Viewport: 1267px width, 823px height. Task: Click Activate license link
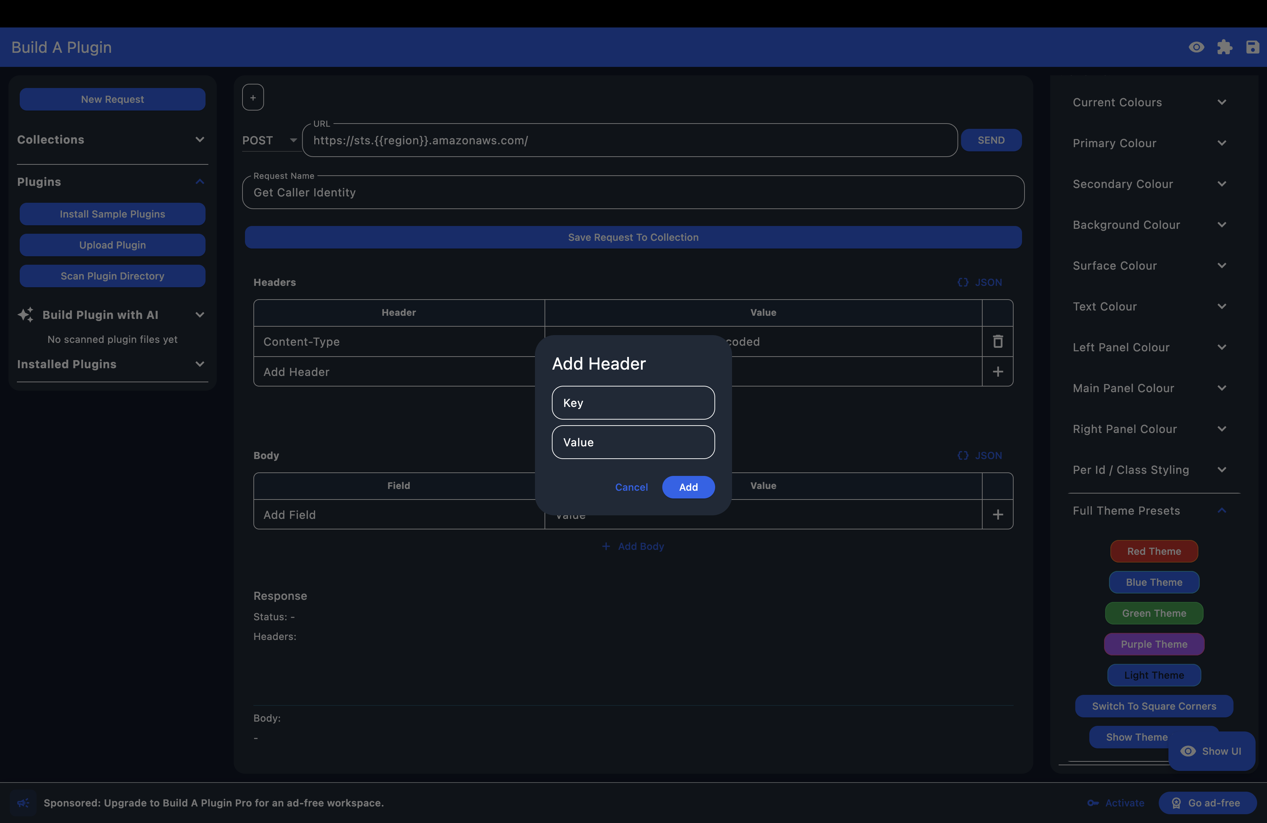1116,803
